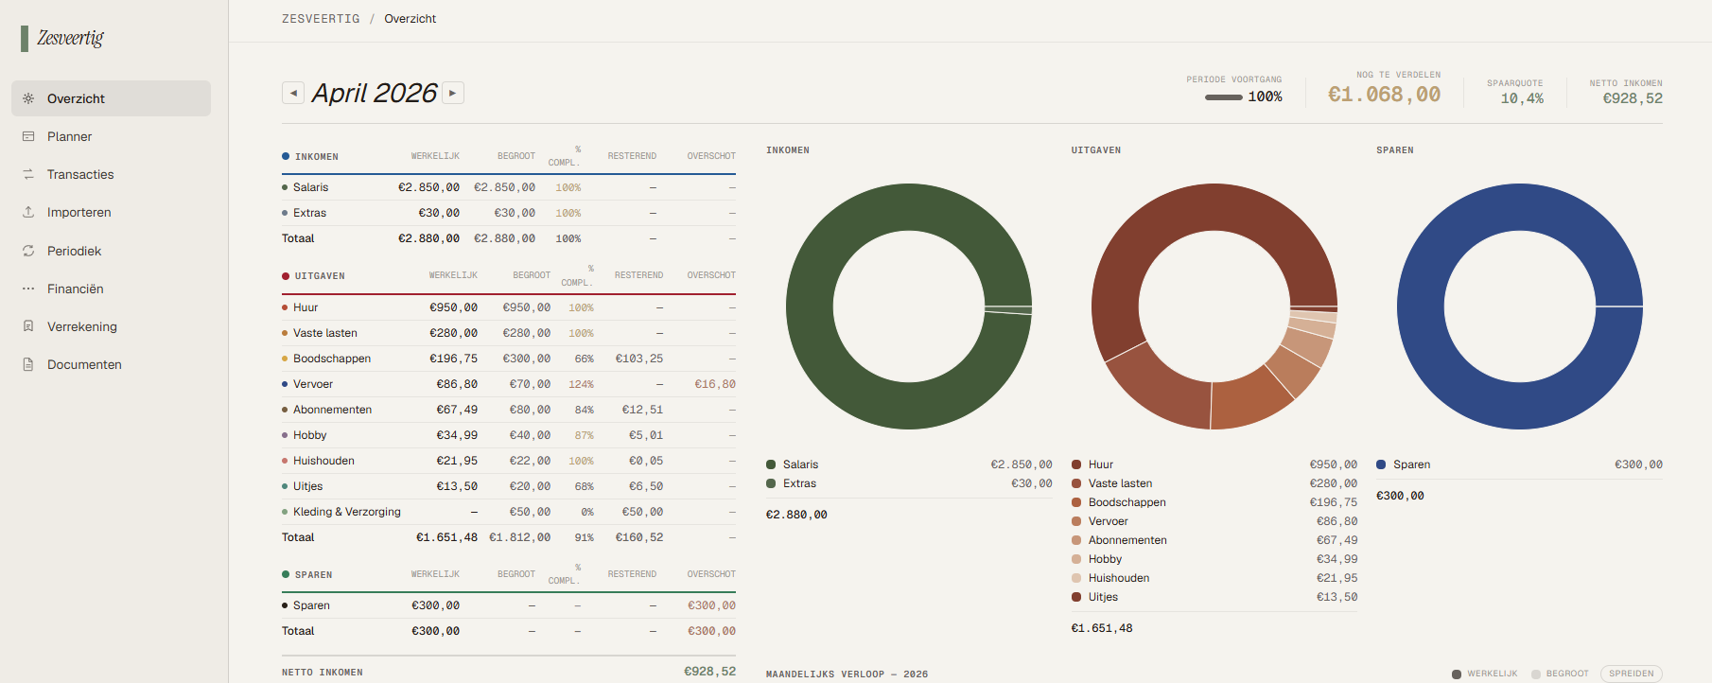
Task: Click the Boodschappen expense row
Action: tap(509, 359)
